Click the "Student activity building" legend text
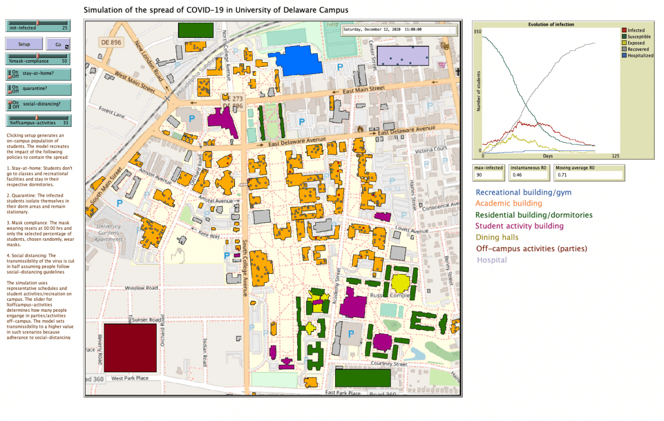The height and width of the screenshot is (421, 664). pyautogui.click(x=519, y=226)
